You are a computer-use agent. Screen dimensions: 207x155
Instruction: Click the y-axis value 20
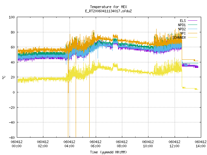(x=13, y=77)
